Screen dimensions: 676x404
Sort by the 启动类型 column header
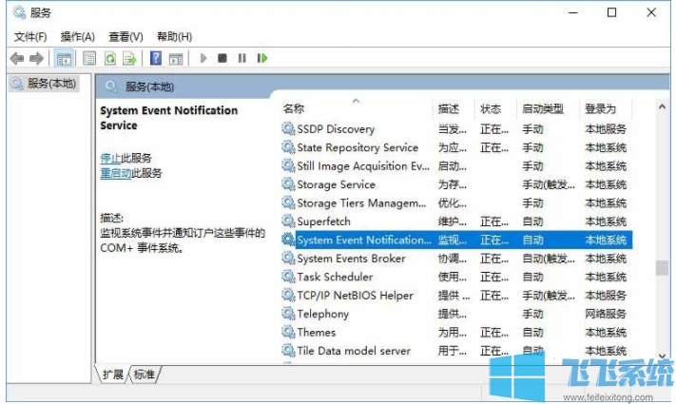pyautogui.click(x=542, y=109)
